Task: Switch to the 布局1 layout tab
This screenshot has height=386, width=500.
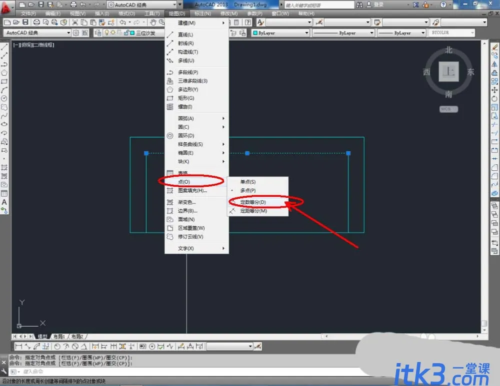Action: pos(59,337)
